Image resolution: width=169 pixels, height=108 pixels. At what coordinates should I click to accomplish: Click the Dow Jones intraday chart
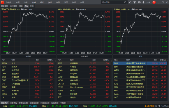click(28, 31)
